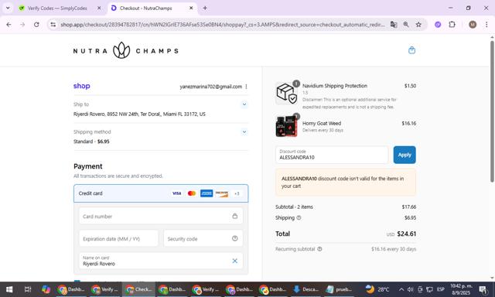
Task: Focus the Expiration date field
Action: click(x=118, y=239)
